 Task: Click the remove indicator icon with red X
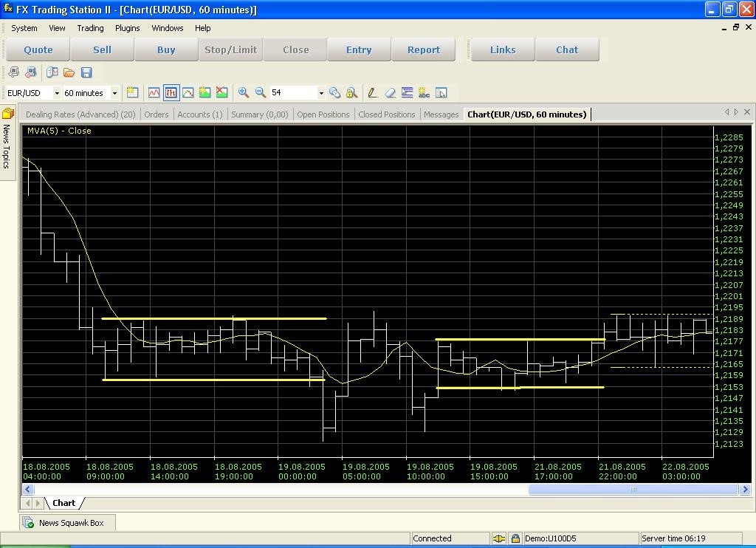pos(221,92)
